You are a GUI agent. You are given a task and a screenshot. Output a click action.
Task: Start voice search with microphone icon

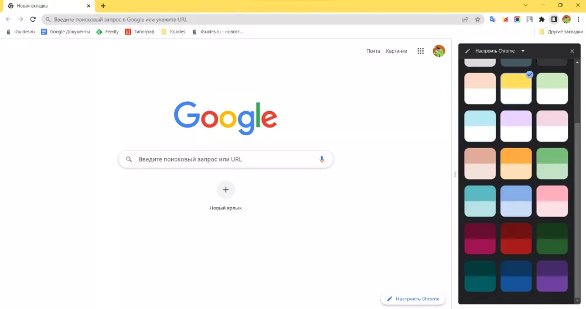click(x=321, y=159)
